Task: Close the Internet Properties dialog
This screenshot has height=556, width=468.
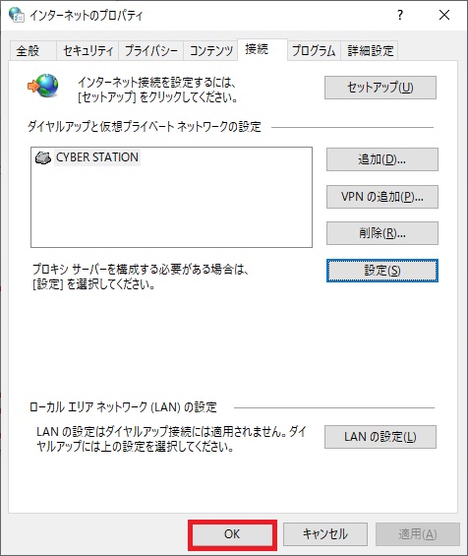Action: (444, 15)
